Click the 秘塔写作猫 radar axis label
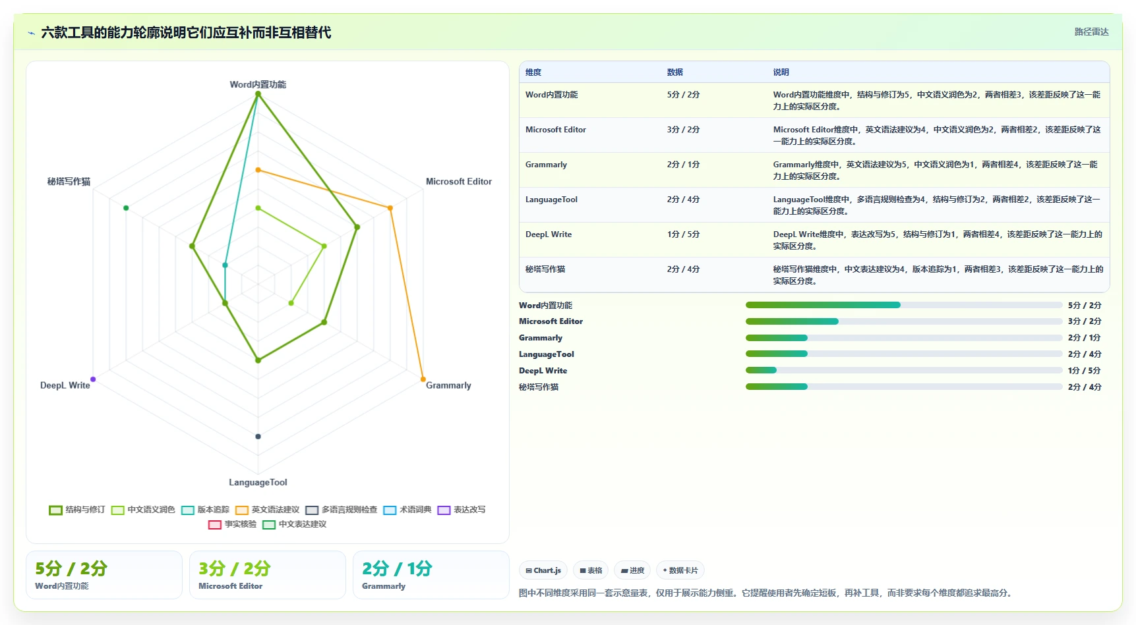 click(69, 181)
